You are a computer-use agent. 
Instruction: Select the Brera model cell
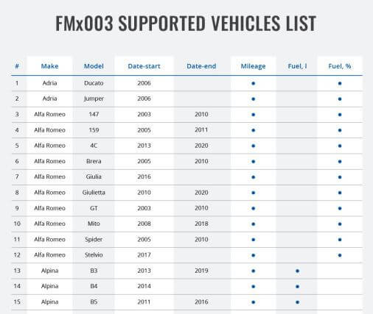94,161
